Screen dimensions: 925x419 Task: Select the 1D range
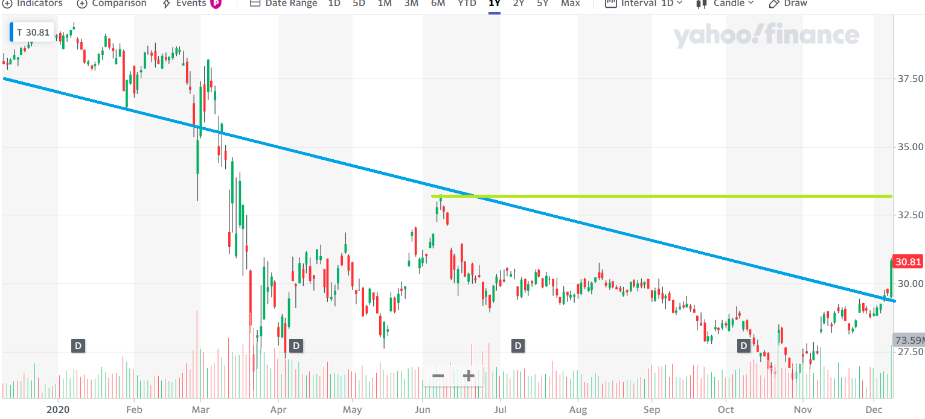334,4
